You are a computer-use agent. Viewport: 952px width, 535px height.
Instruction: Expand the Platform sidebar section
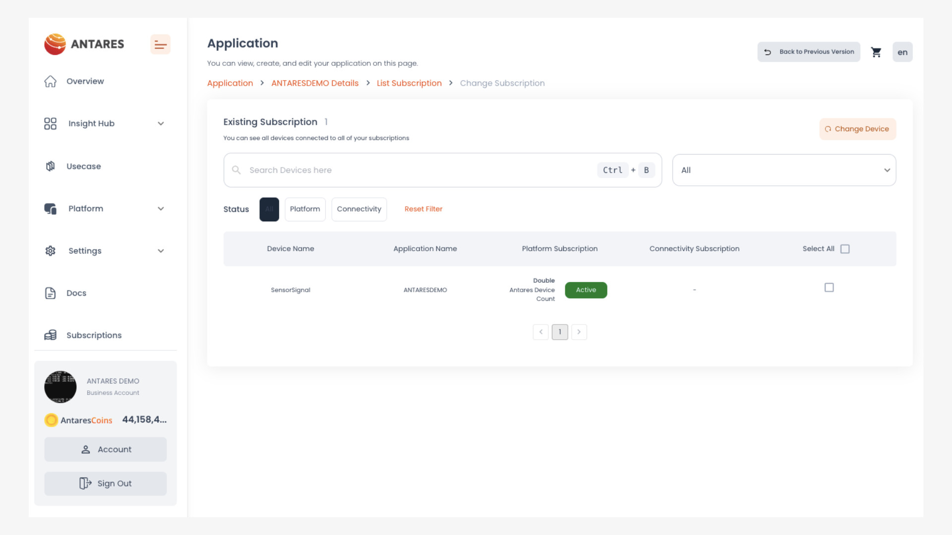tap(161, 209)
